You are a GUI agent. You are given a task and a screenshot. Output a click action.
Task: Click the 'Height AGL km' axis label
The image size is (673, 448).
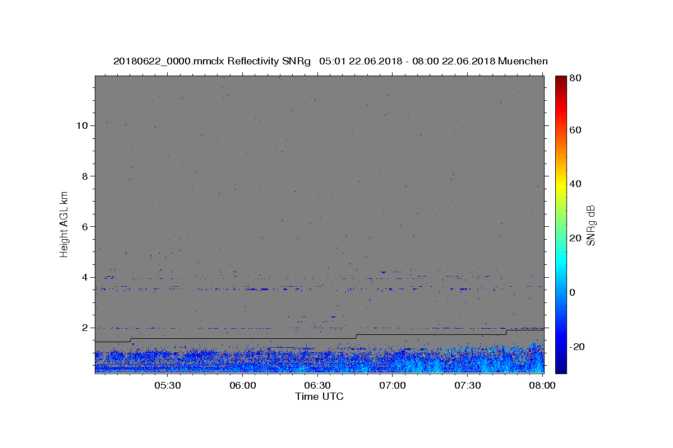coord(64,224)
